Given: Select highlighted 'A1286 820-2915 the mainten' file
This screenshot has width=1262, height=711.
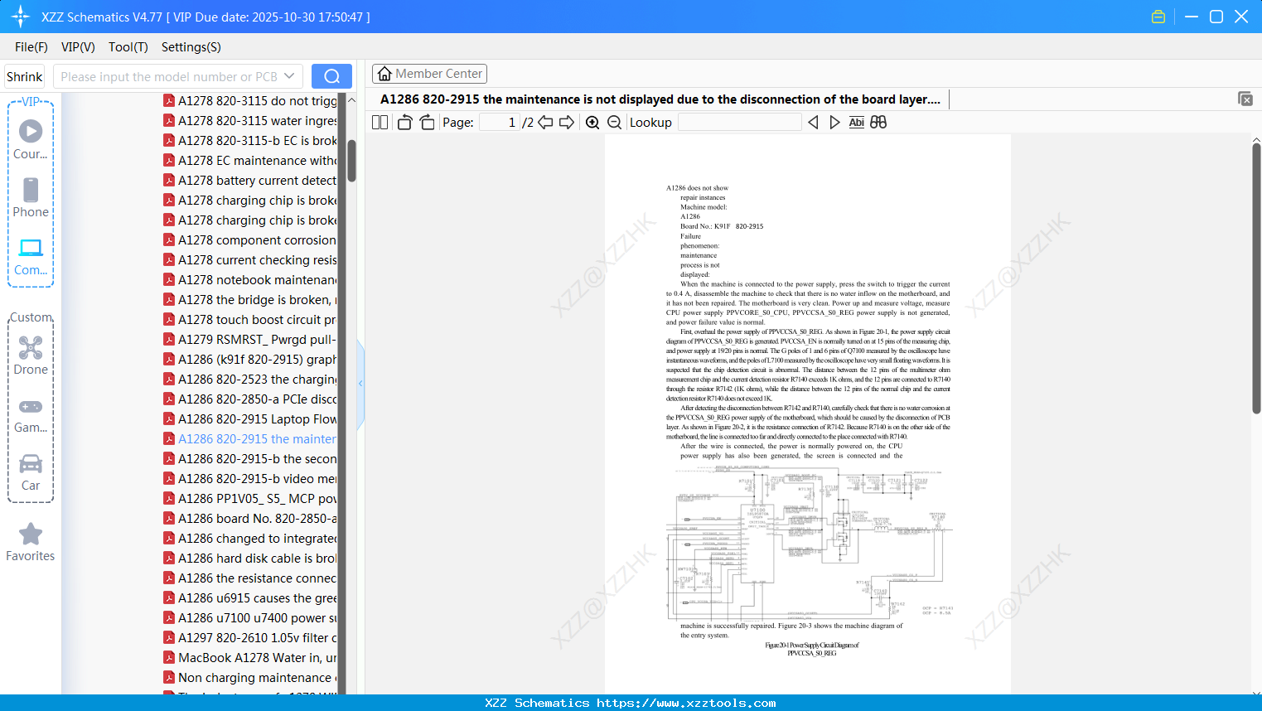Looking at the screenshot, I should click(250, 439).
